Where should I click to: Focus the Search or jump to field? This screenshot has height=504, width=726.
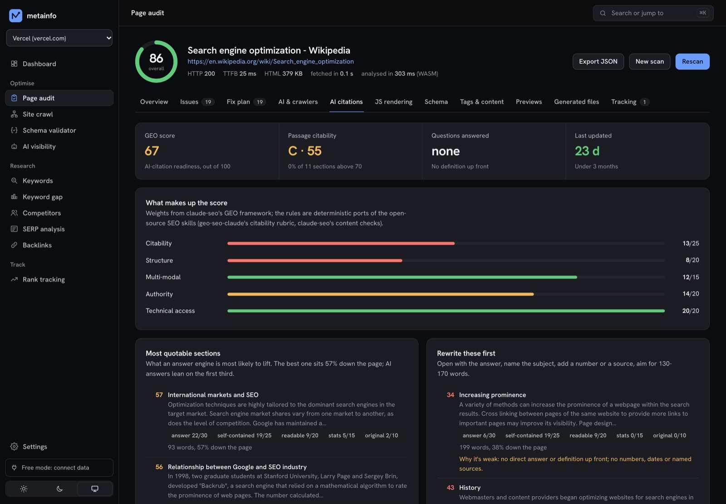tap(653, 13)
